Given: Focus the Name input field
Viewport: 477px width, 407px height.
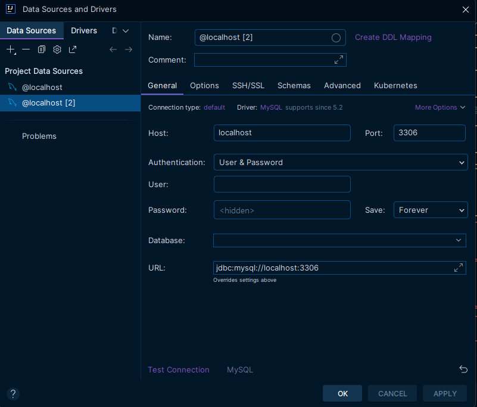Looking at the screenshot, I should (x=270, y=38).
